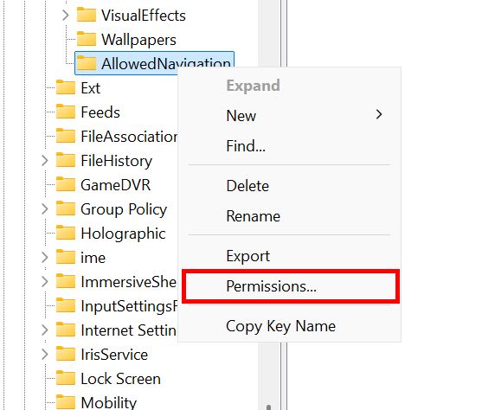The image size is (482, 410).
Task: Click the VisualEffects folder icon
Action: pyautogui.click(x=86, y=15)
